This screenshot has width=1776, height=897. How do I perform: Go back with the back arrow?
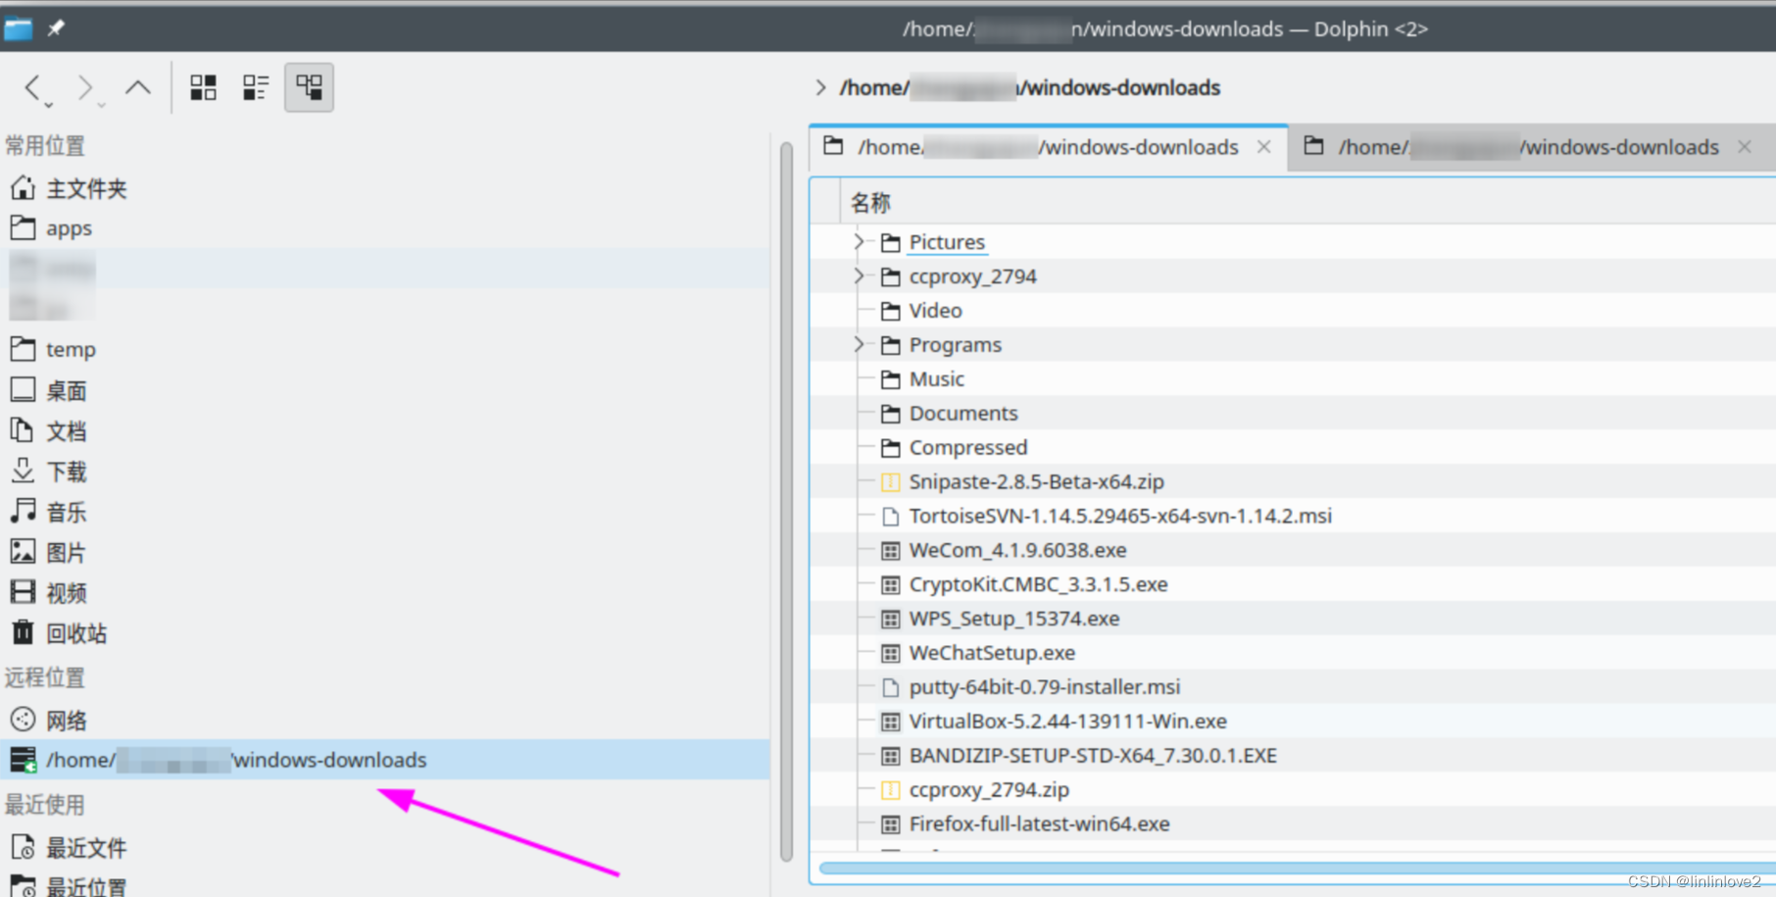point(32,87)
